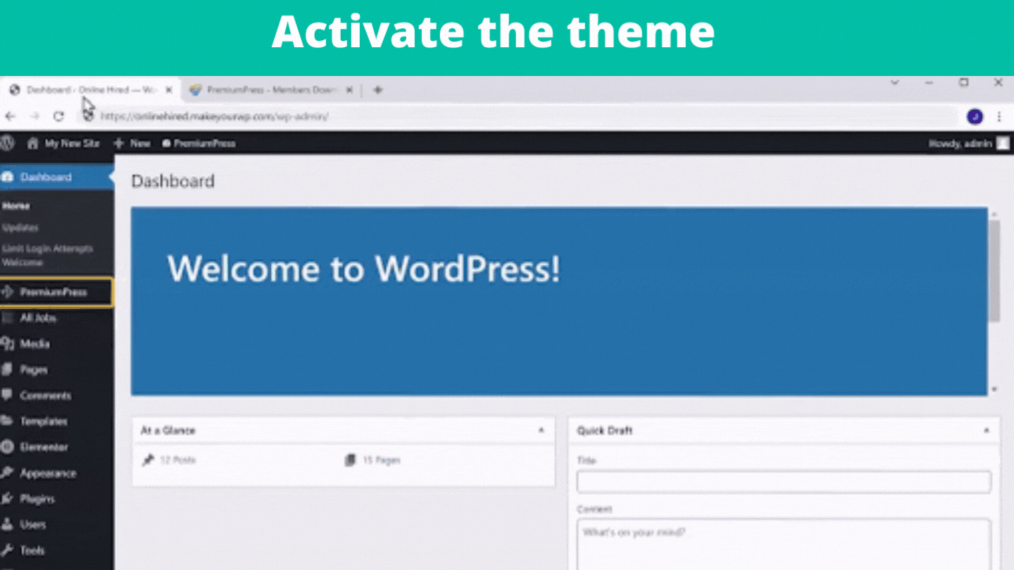This screenshot has width=1014, height=570.
Task: Click the WordPress logo in admin bar
Action: [x=7, y=143]
